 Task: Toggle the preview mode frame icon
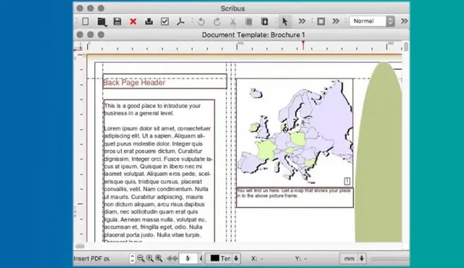(321, 22)
